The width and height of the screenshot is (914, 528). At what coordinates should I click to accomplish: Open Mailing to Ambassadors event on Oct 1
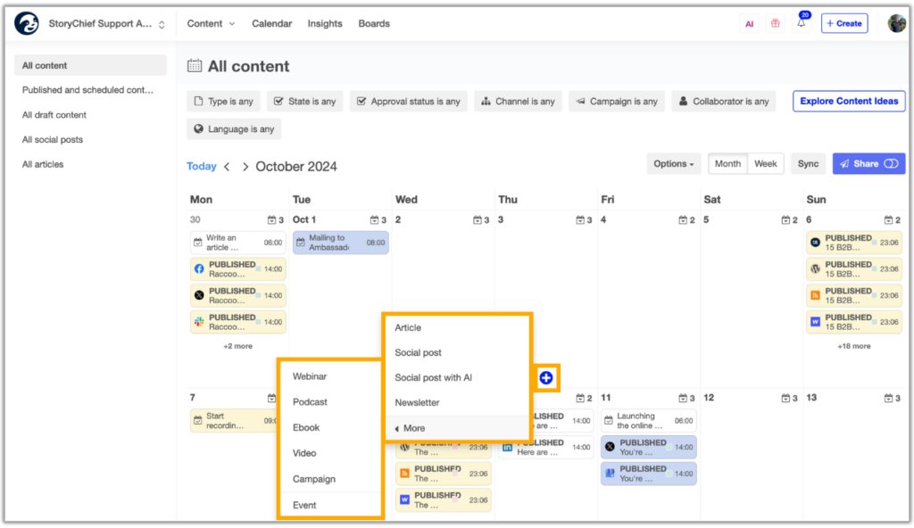click(340, 243)
